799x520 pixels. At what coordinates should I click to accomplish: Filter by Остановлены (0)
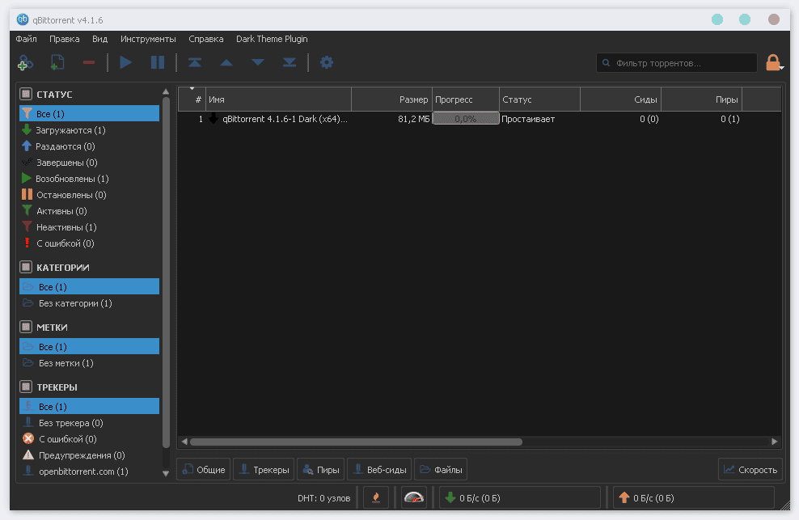89,195
